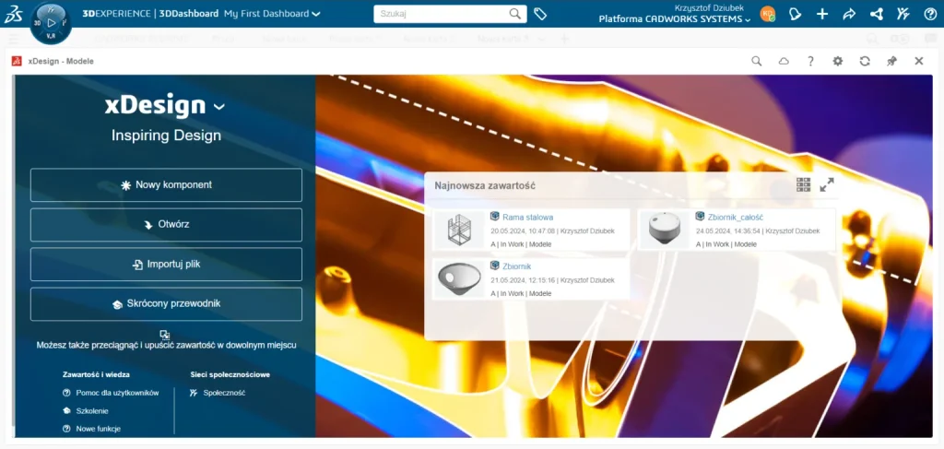Click the 3DDashboard title text
The width and height of the screenshot is (944, 449).
(x=188, y=13)
